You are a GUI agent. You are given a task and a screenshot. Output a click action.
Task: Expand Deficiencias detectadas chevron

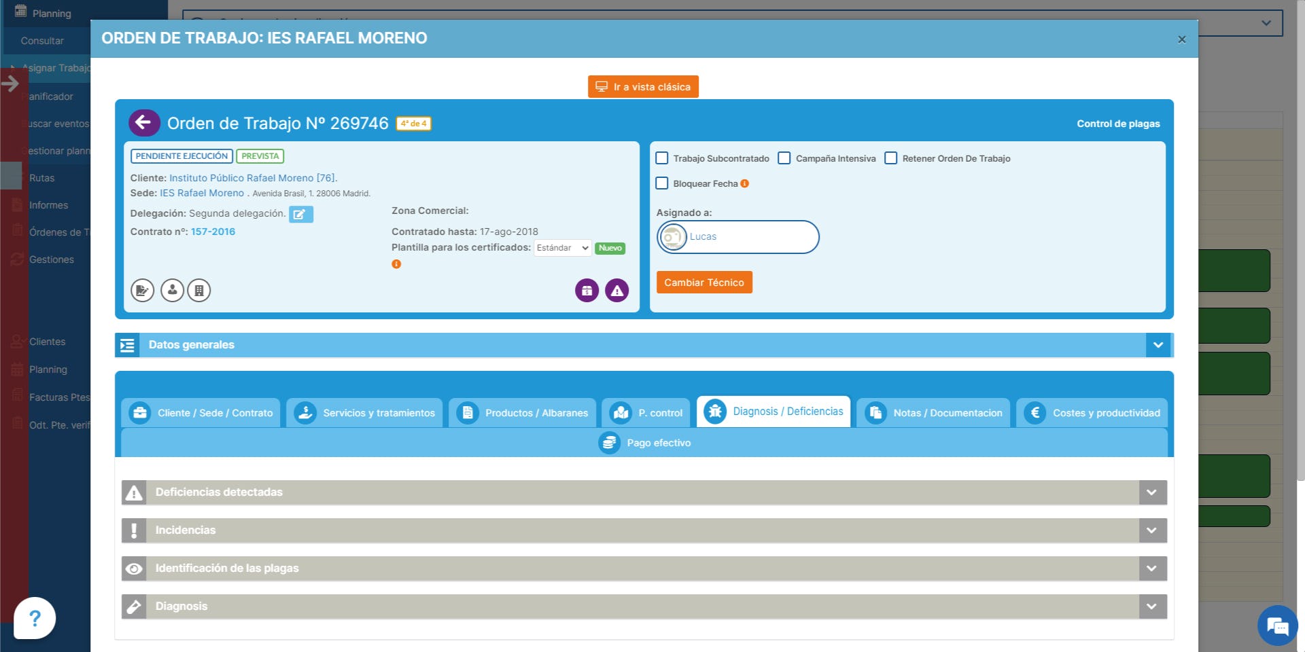(1152, 492)
